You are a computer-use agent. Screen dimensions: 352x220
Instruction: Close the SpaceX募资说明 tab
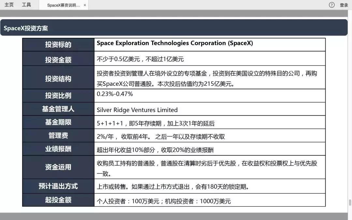click(x=84, y=5)
